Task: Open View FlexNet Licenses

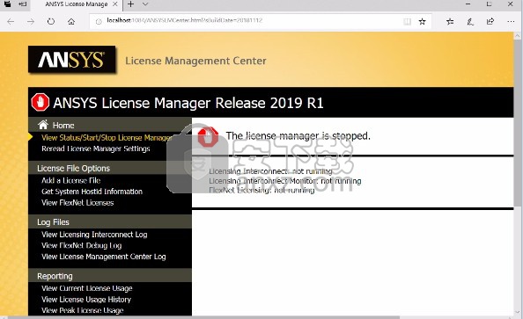Action: coord(77,202)
